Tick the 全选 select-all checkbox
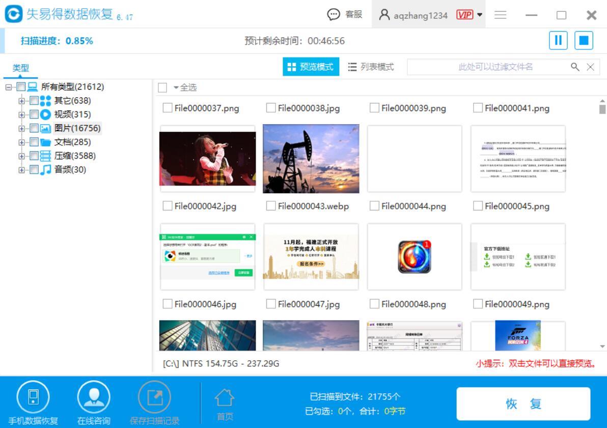The height and width of the screenshot is (428, 607). (x=162, y=88)
